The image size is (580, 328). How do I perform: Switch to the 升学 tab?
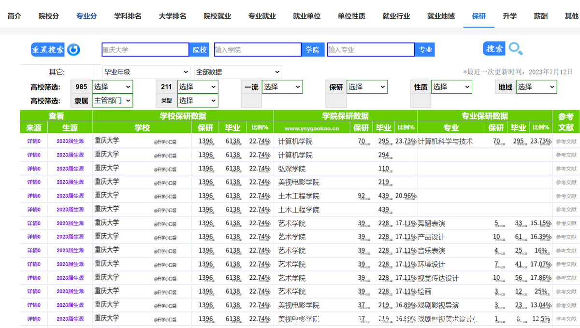click(509, 16)
